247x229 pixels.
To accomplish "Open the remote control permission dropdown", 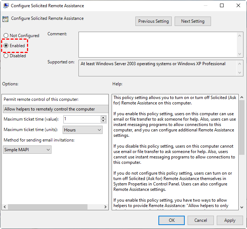I will pyautogui.click(x=55, y=109).
